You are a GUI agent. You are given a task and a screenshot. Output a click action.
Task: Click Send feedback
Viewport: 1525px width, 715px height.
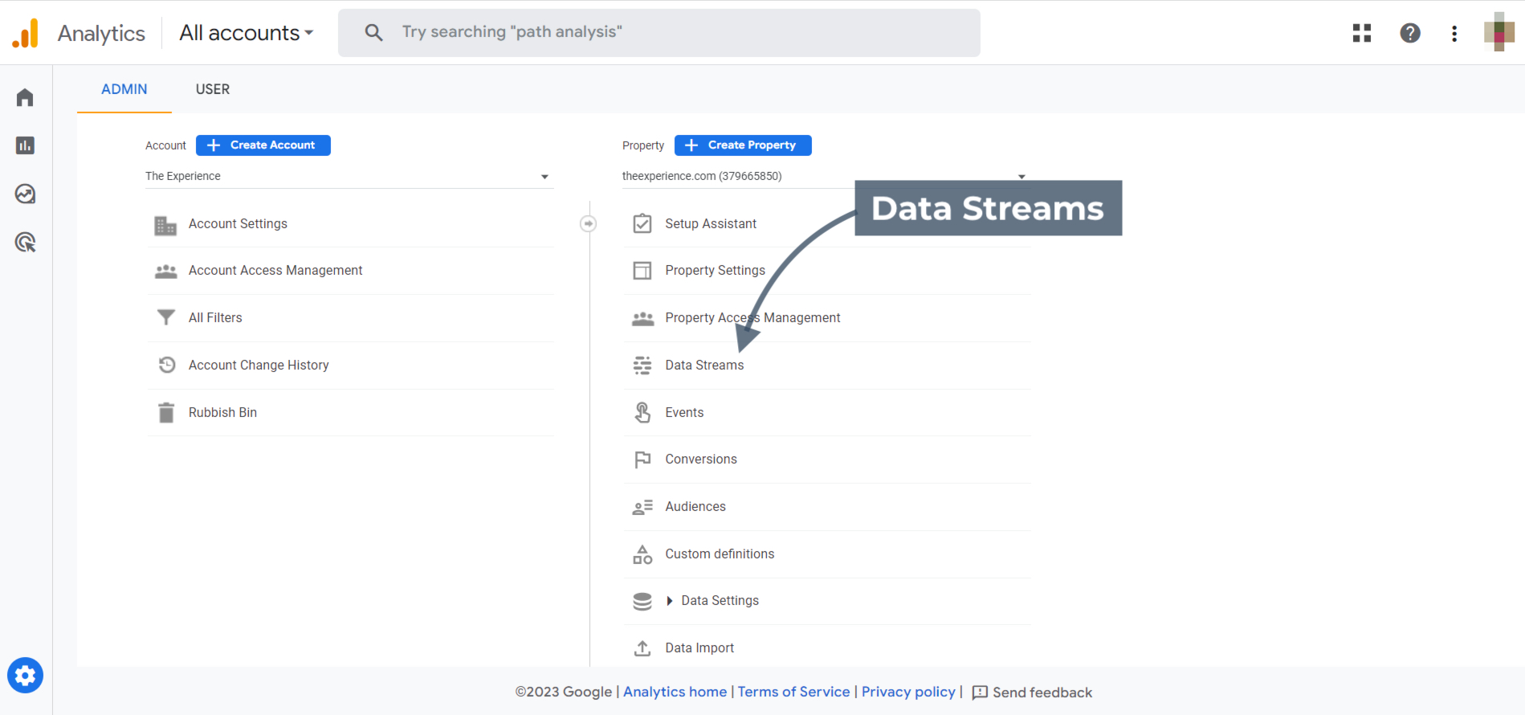(x=1032, y=693)
